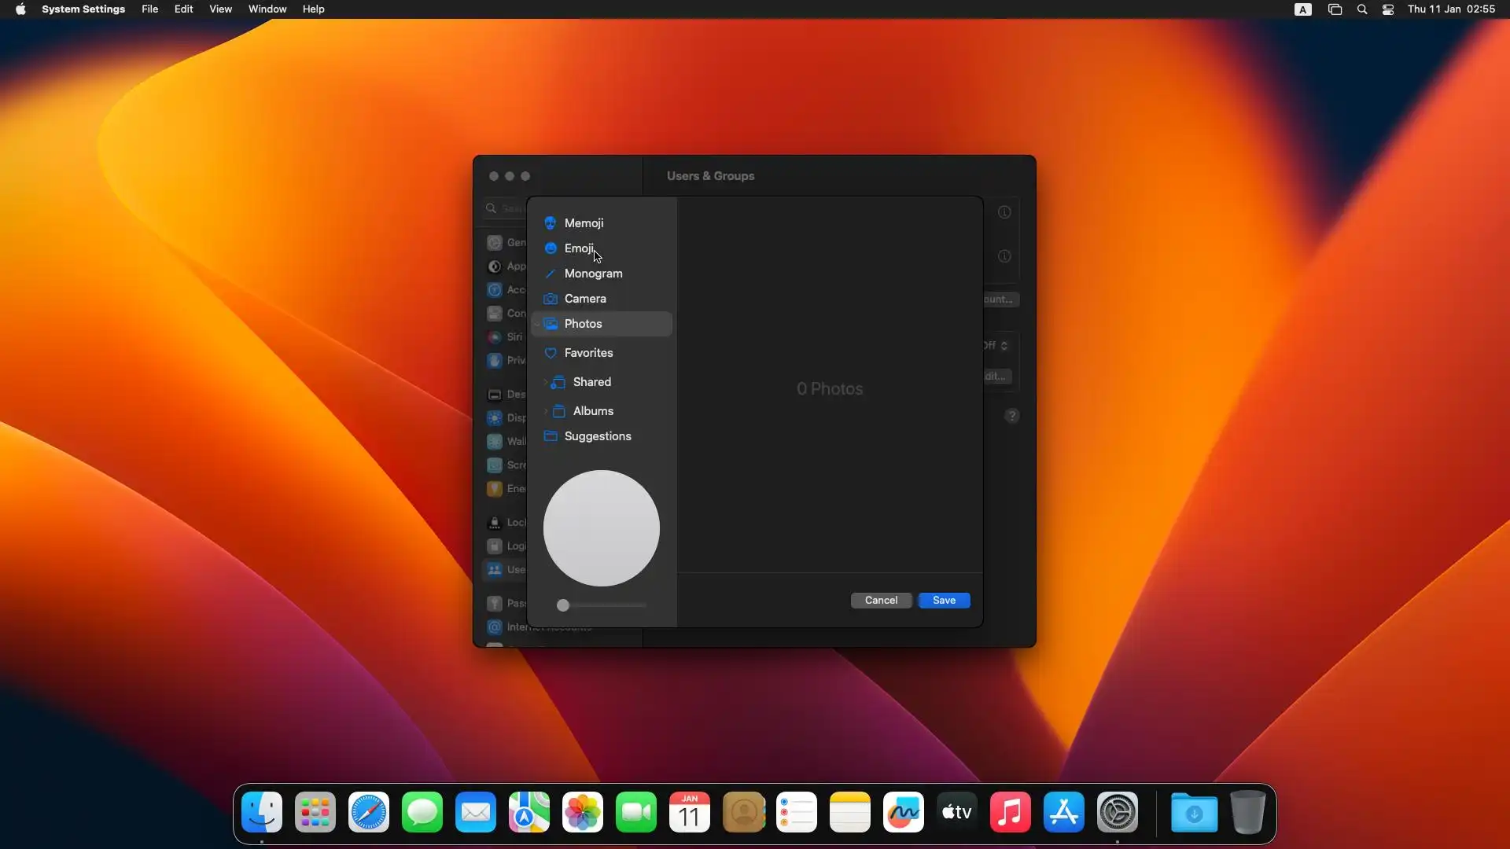1510x849 pixels.
Task: Select Photos in the sidebar list
Action: [583, 324]
